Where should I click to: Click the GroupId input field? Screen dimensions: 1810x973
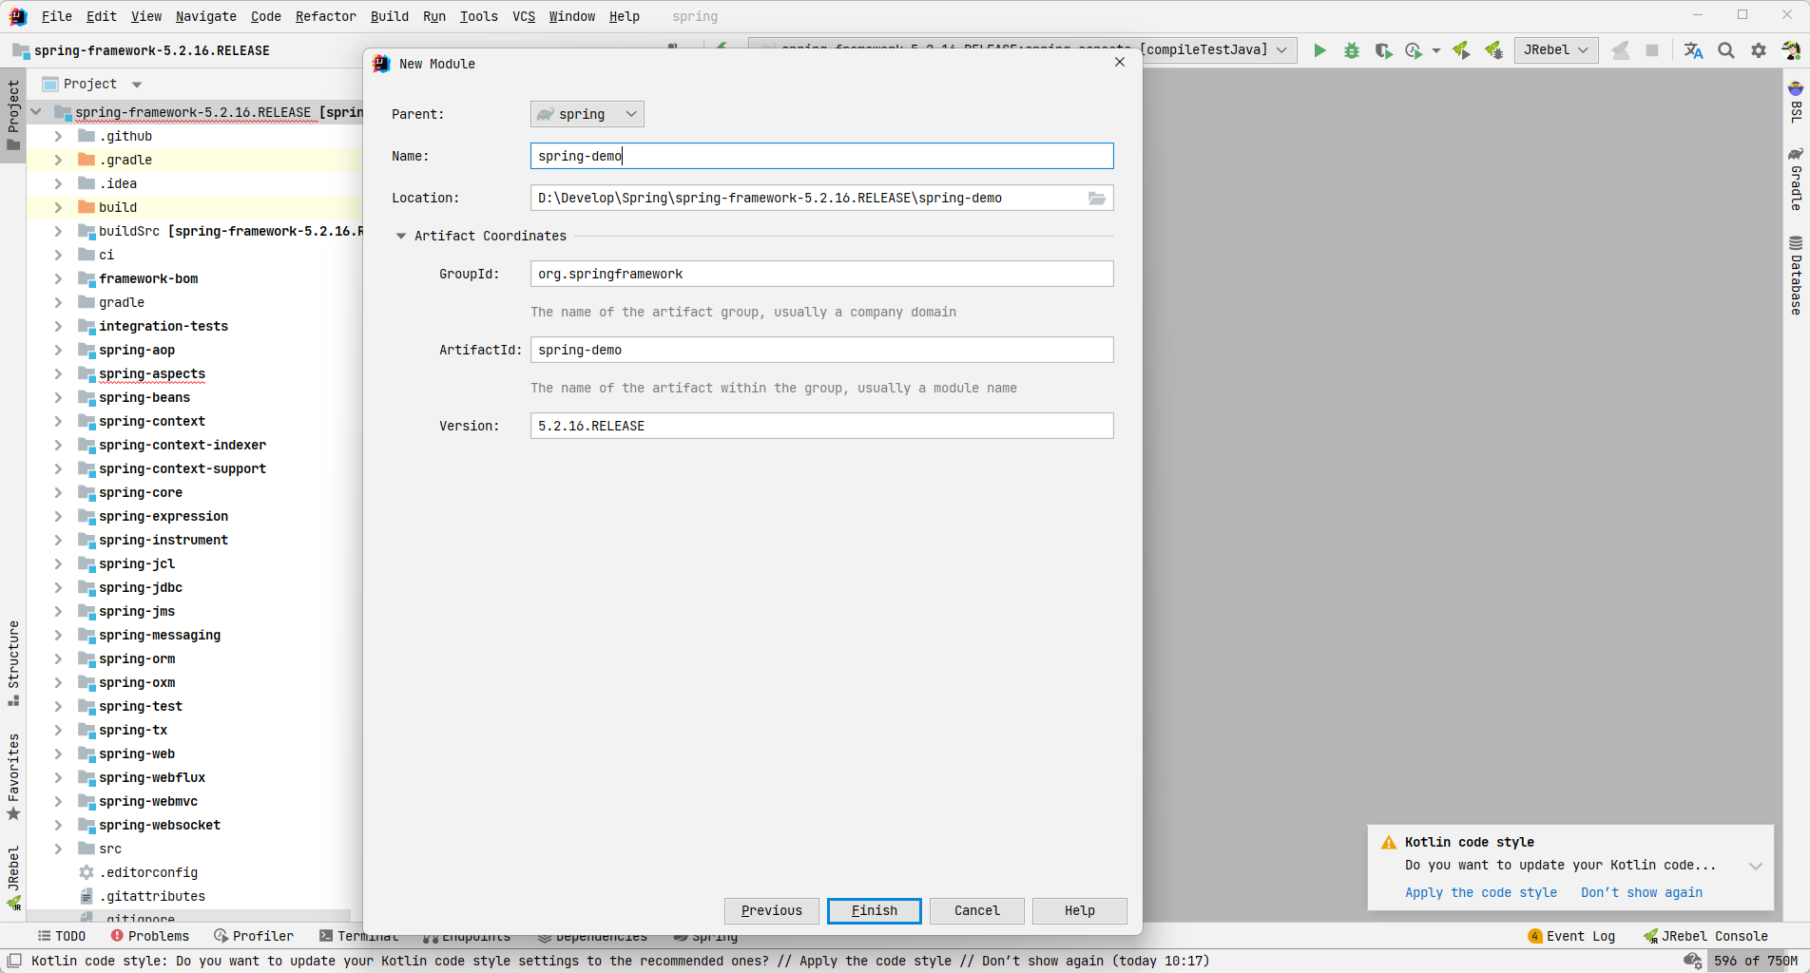(822, 274)
